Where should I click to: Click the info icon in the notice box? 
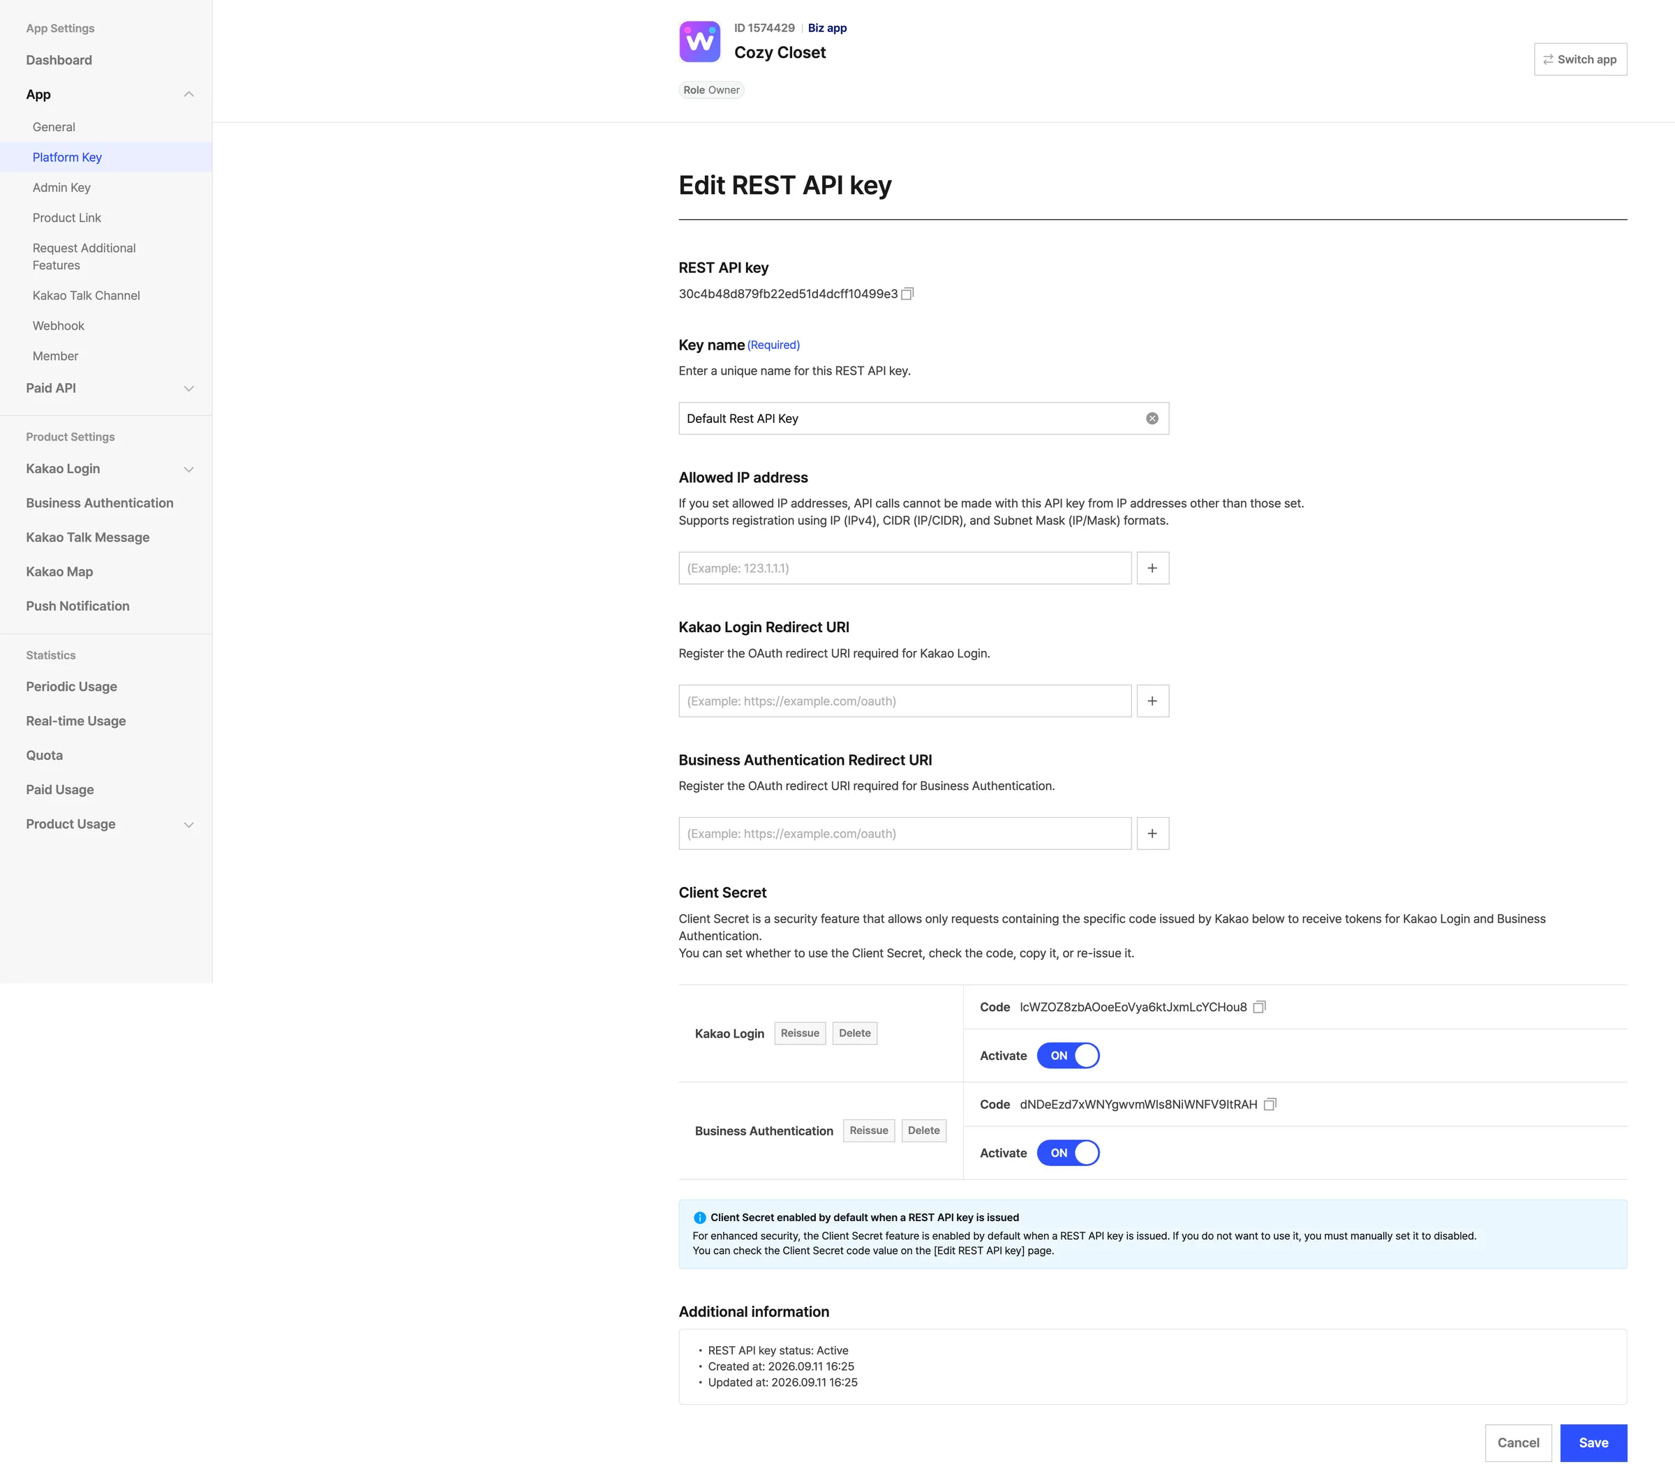tap(700, 1218)
